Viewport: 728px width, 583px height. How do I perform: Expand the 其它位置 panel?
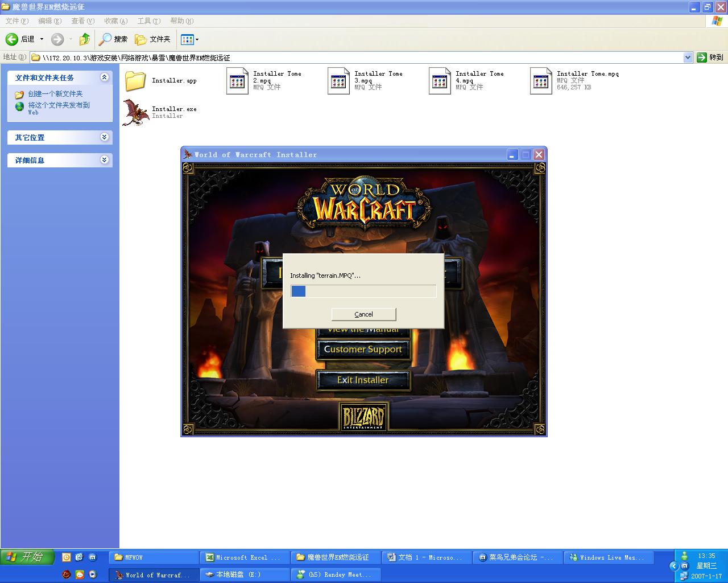(104, 137)
